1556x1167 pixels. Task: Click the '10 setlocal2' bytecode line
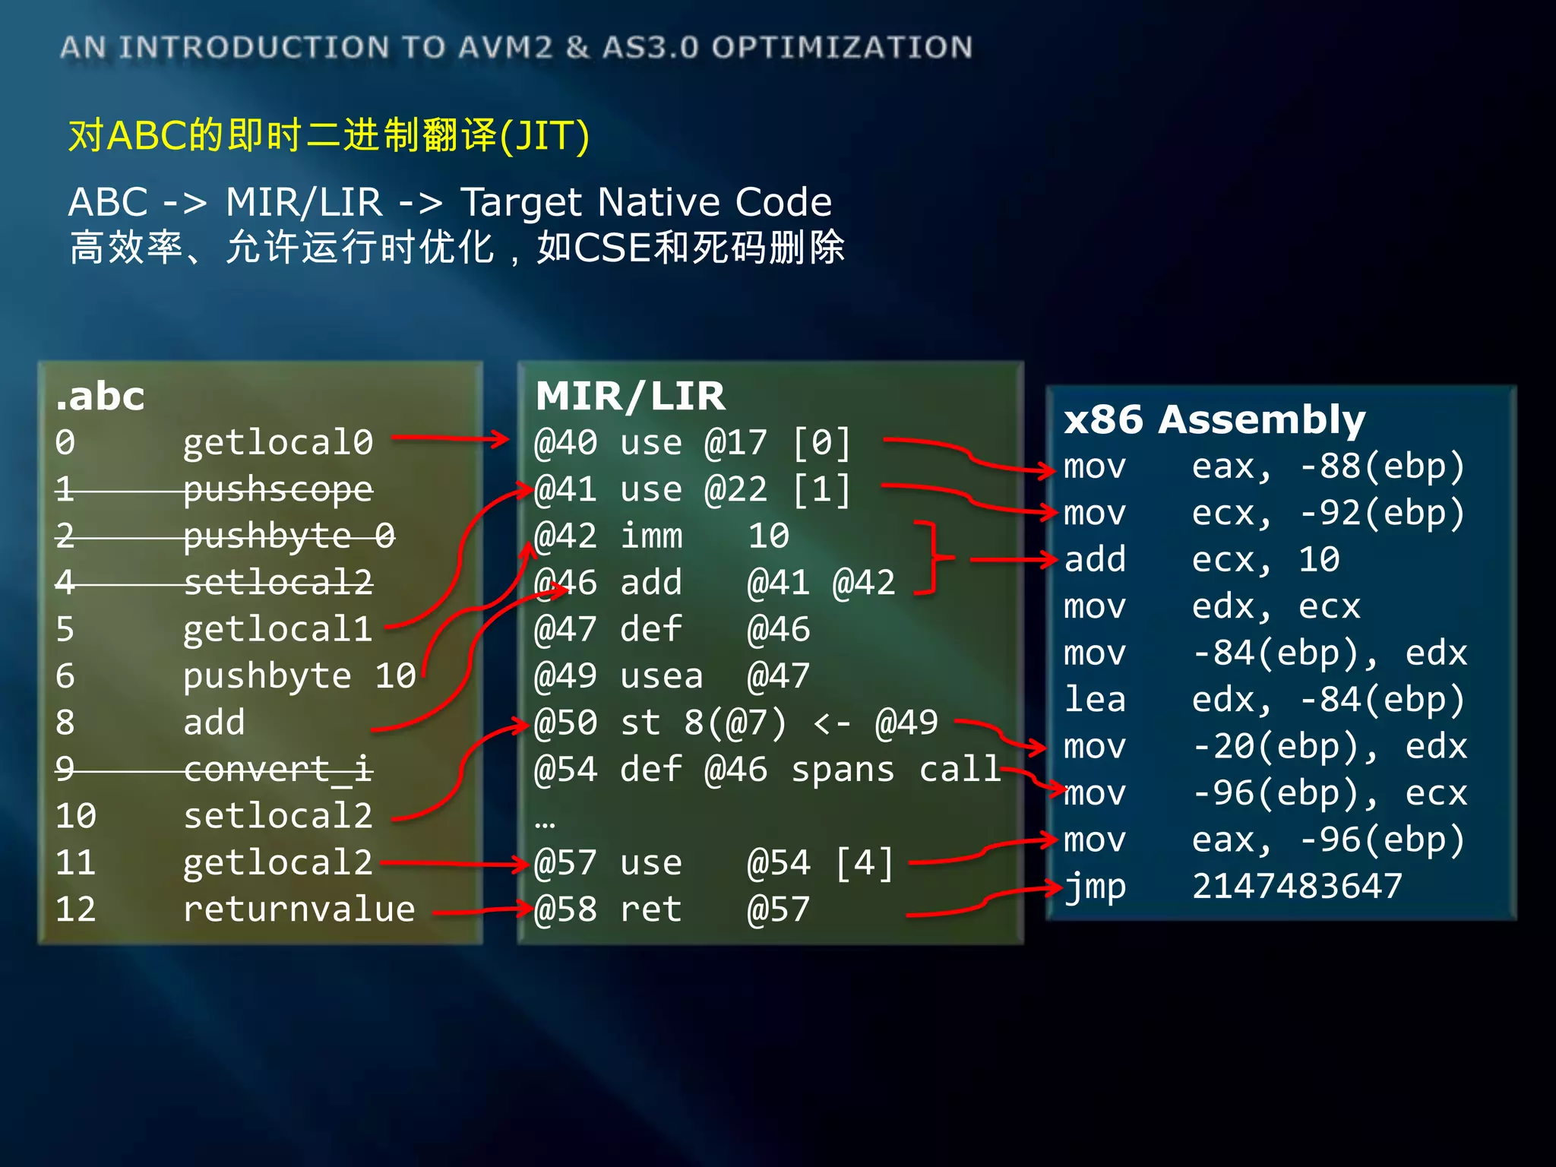(214, 816)
